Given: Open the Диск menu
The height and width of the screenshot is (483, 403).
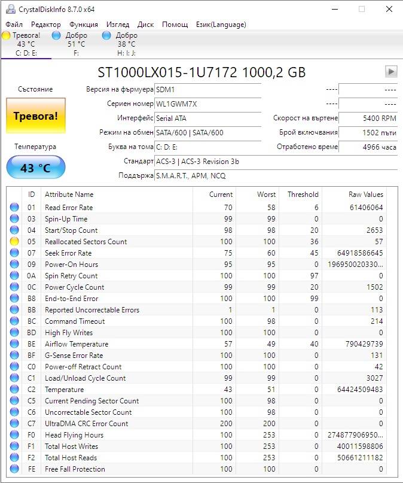Looking at the screenshot, I should tap(145, 25).
